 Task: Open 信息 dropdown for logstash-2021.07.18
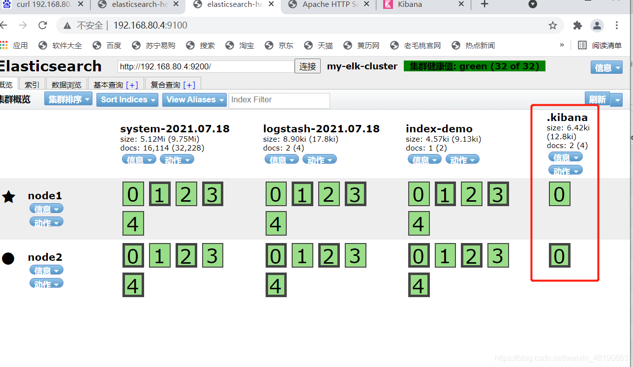(x=282, y=159)
